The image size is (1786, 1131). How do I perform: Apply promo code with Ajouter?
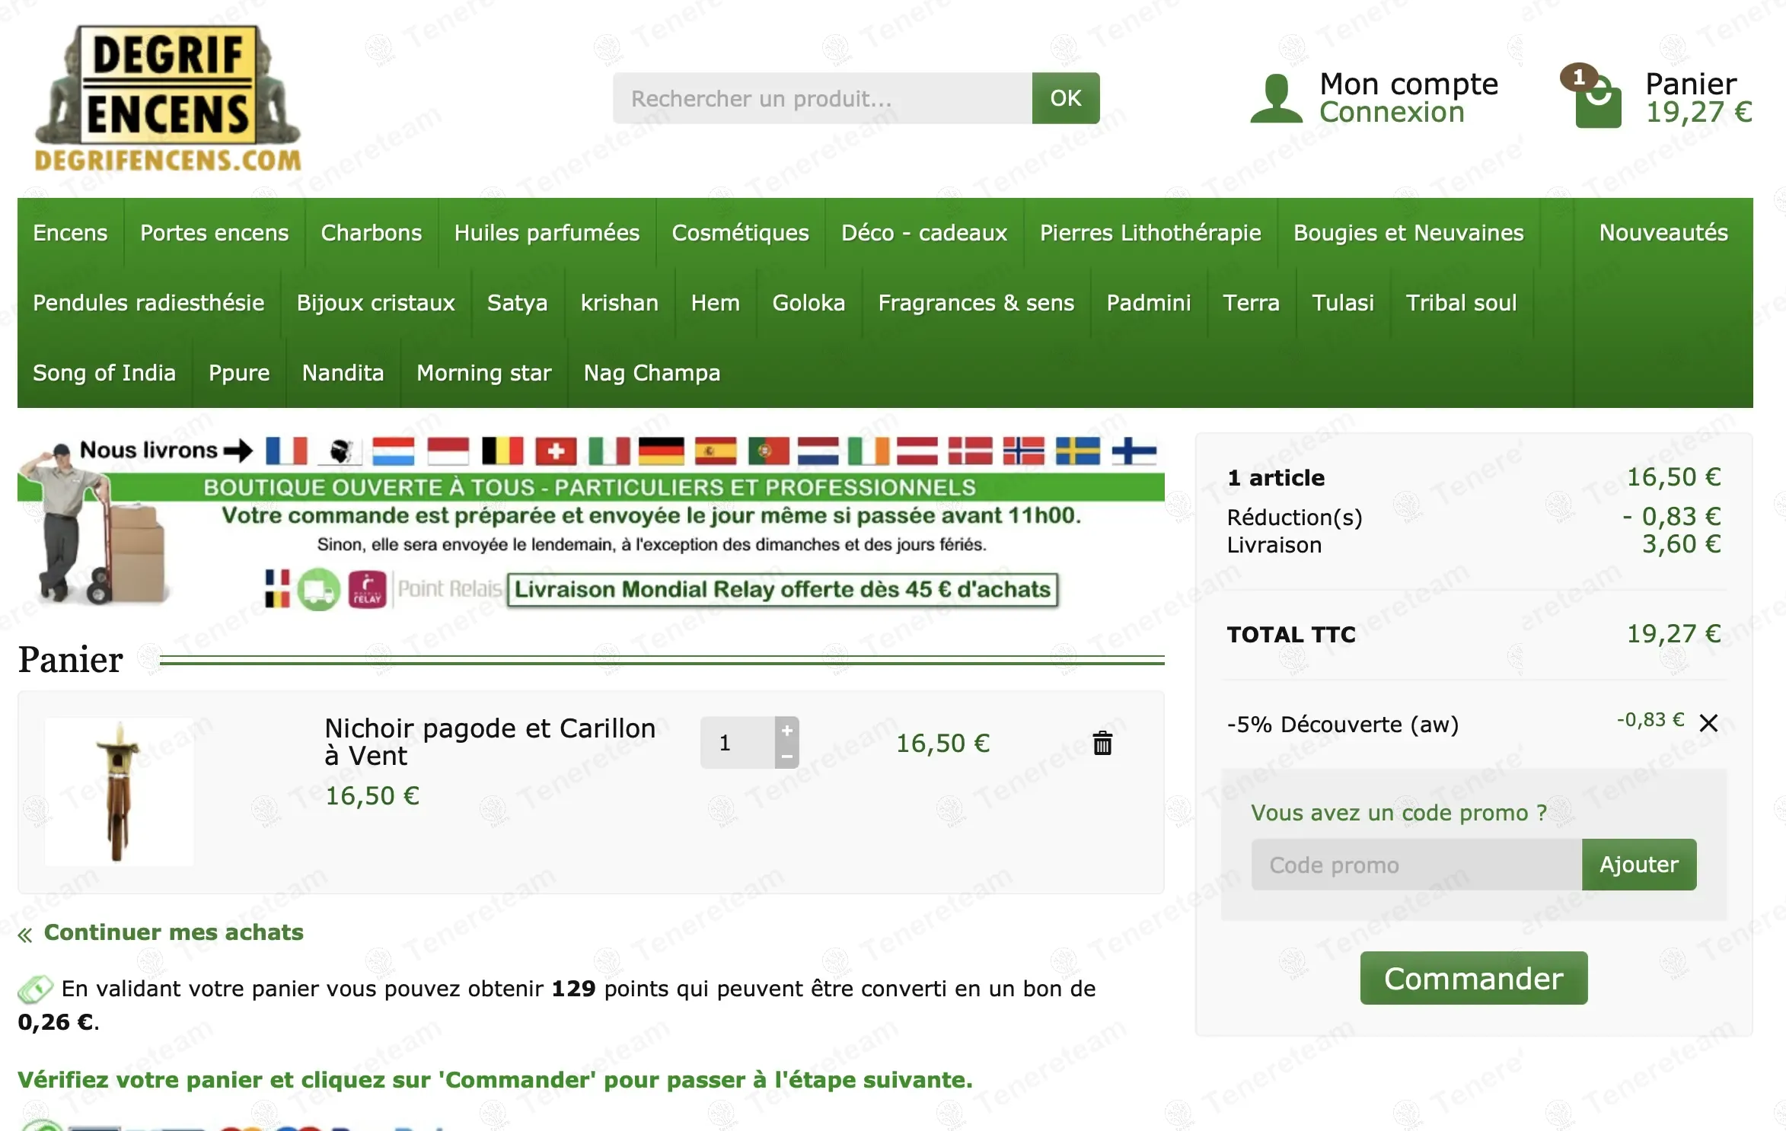tap(1639, 865)
